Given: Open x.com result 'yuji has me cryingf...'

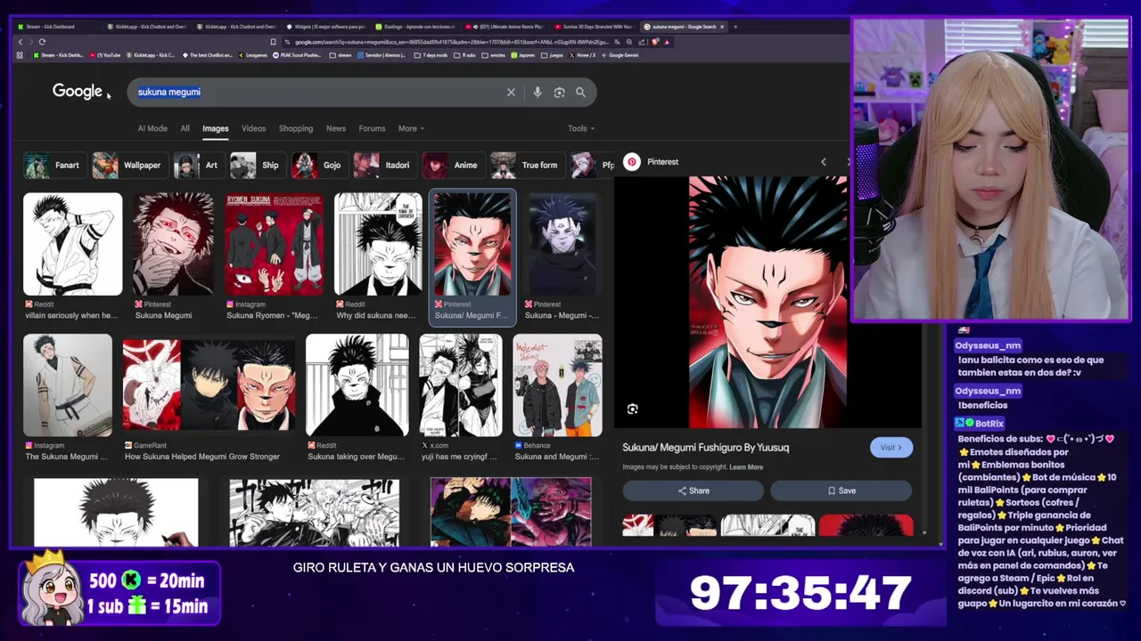Looking at the screenshot, I should click(461, 398).
